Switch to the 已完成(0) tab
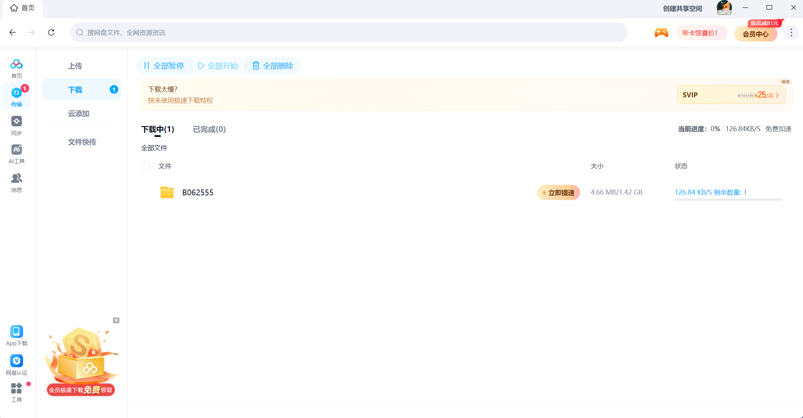Image resolution: width=803 pixels, height=418 pixels. point(209,129)
